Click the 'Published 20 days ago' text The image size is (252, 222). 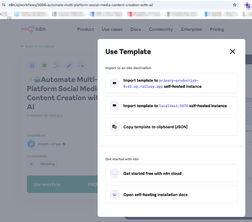pyautogui.click(x=45, y=116)
